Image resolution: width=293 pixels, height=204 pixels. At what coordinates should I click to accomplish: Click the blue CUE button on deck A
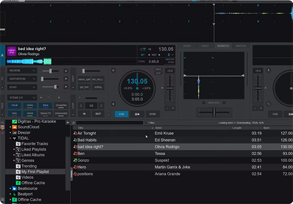point(121,114)
